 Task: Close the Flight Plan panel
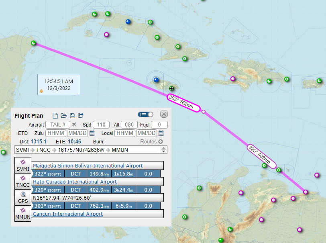tap(164, 114)
